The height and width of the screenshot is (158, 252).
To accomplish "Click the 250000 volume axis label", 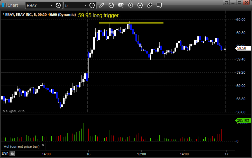I will 242,124.
